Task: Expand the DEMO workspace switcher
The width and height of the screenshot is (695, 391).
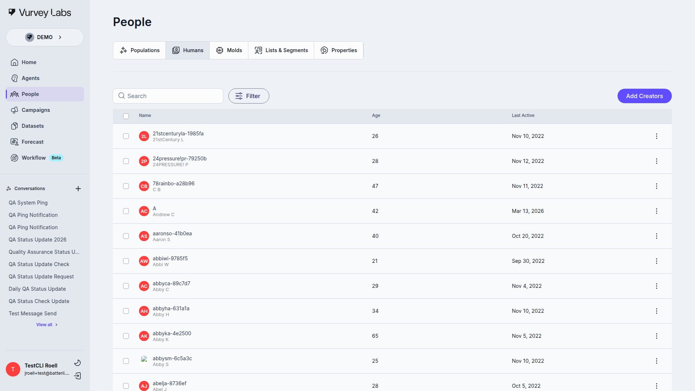Action: pos(45,37)
